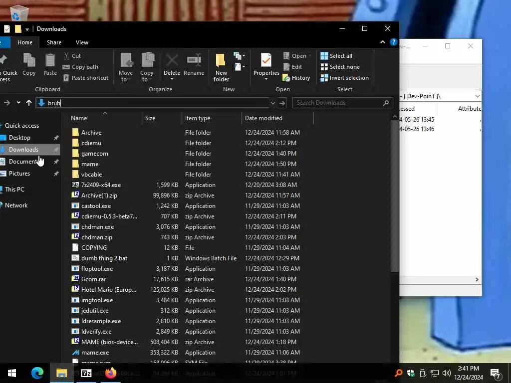Screen dimensions: 511x383
Task: Click Attribute column in 7-Zip window
Action: tap(469, 109)
